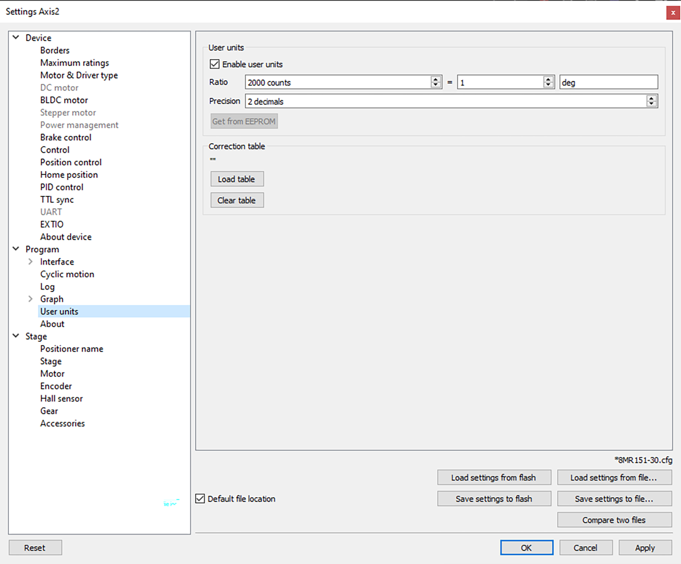This screenshot has height=564, width=681.
Task: Increase the Ratio counts value
Action: tap(436, 80)
